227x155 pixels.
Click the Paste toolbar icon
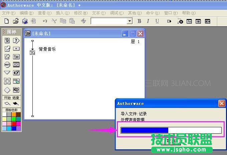[72, 21]
